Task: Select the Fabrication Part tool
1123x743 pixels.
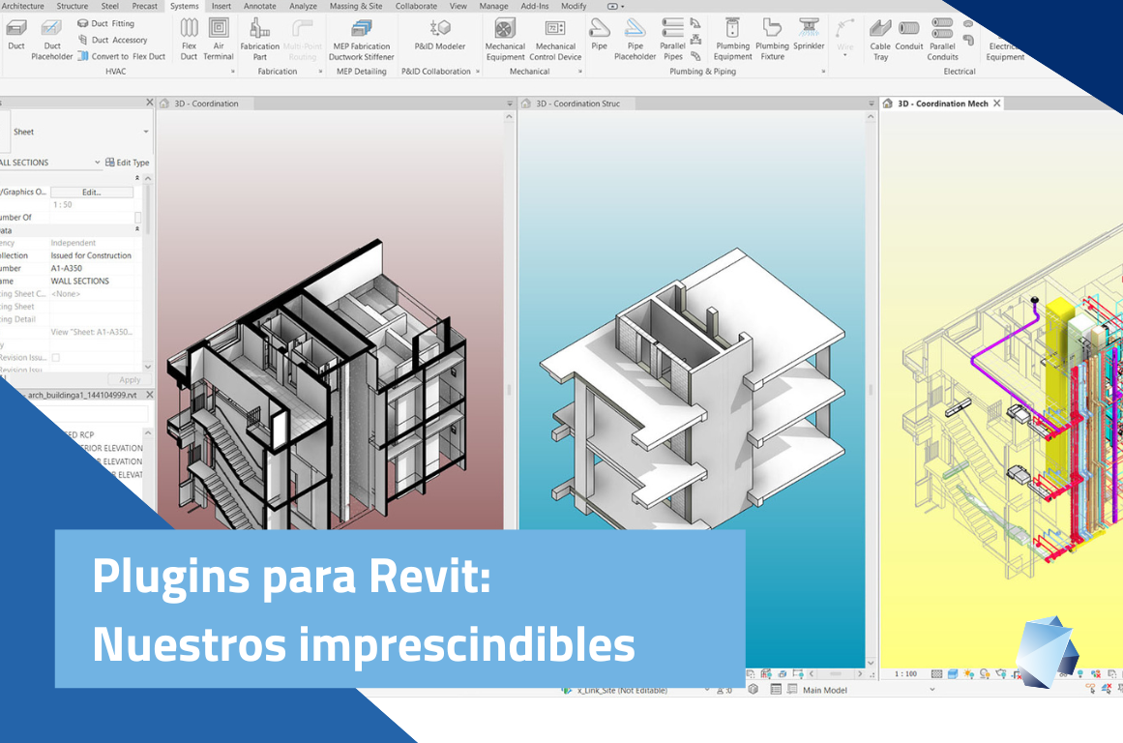Action: tap(259, 40)
